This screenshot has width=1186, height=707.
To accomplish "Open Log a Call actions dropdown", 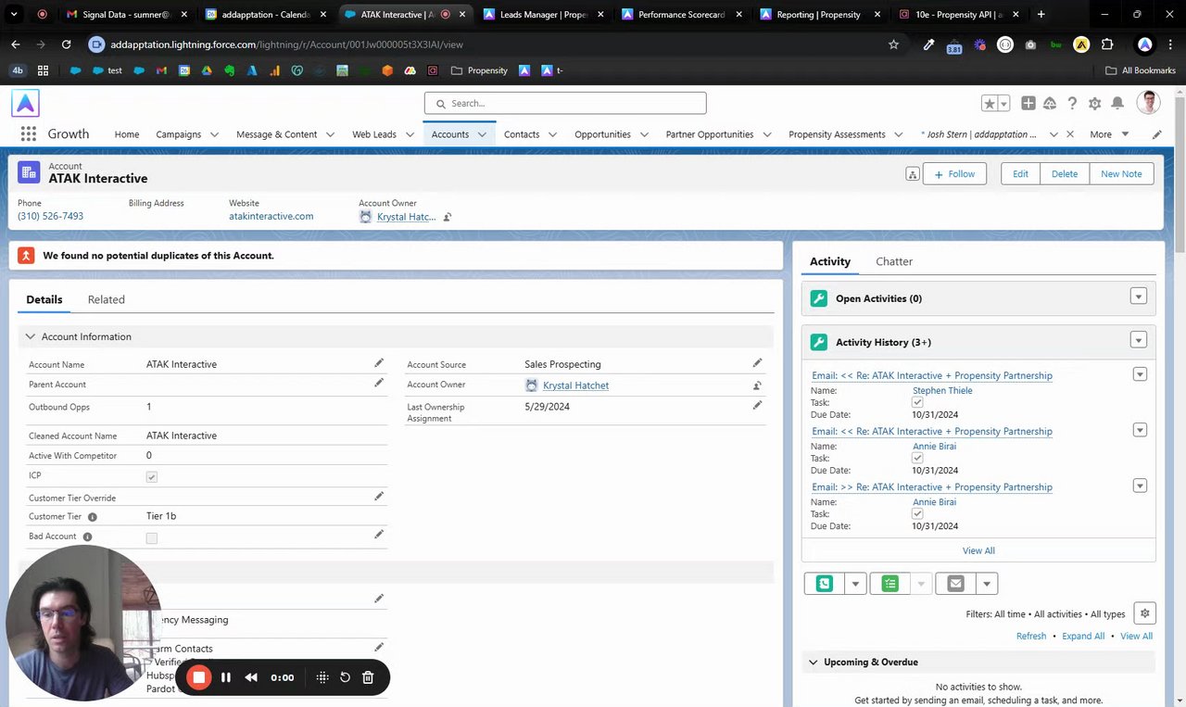I will (x=856, y=584).
